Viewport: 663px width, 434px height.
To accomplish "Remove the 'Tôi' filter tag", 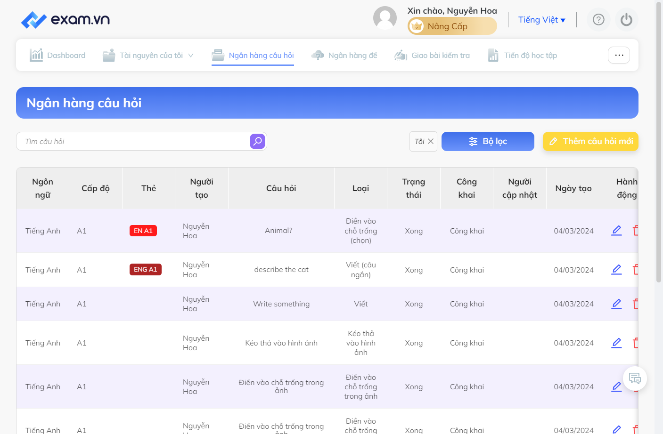I will pos(431,141).
